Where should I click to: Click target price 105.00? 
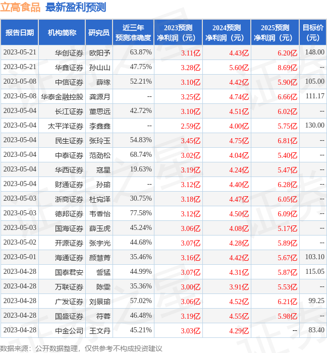pos(314,82)
